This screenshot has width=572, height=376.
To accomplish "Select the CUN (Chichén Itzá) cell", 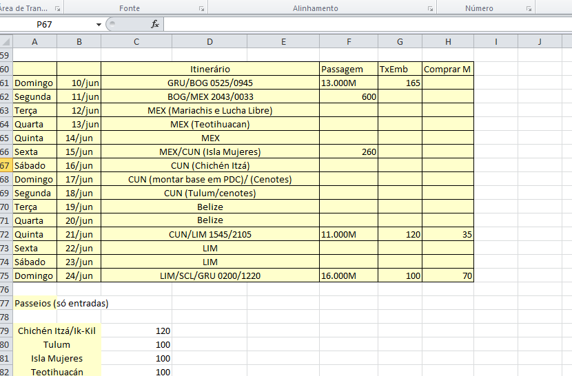I will coord(210,165).
